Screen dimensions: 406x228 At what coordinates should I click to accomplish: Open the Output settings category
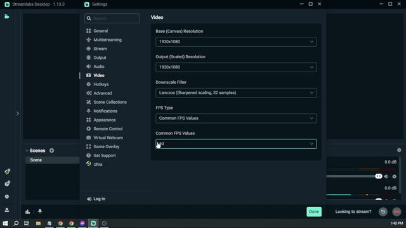point(96,58)
